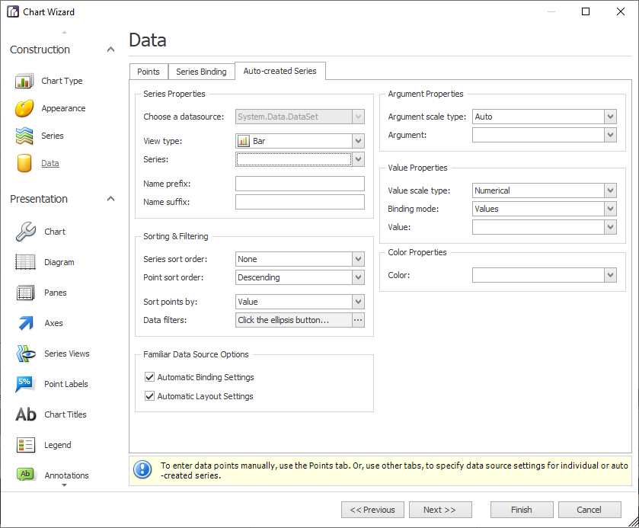Screen dimensions: 639x528
Task: Open the Series Views icon
Action: [x=25, y=354]
